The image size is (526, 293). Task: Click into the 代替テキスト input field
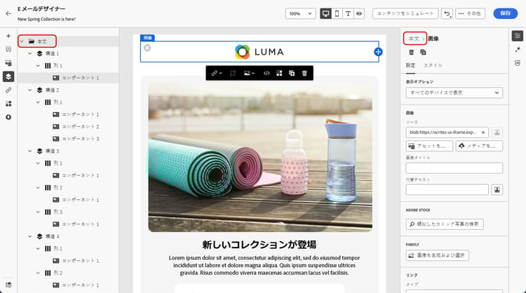[x=447, y=190]
